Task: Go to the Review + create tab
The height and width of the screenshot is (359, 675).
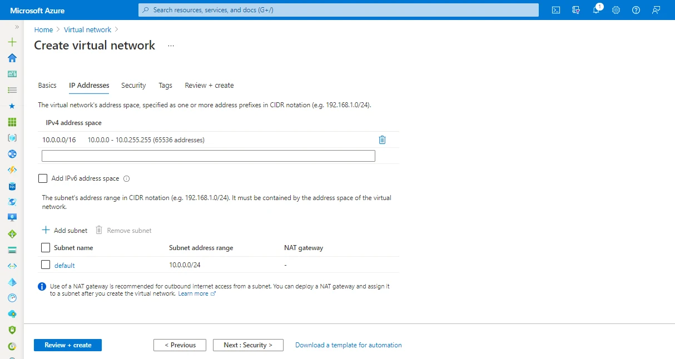Action: [209, 86]
